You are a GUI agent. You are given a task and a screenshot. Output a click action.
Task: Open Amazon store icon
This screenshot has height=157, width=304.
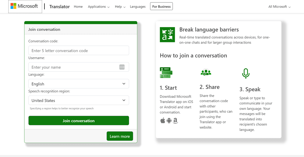pos(175,121)
